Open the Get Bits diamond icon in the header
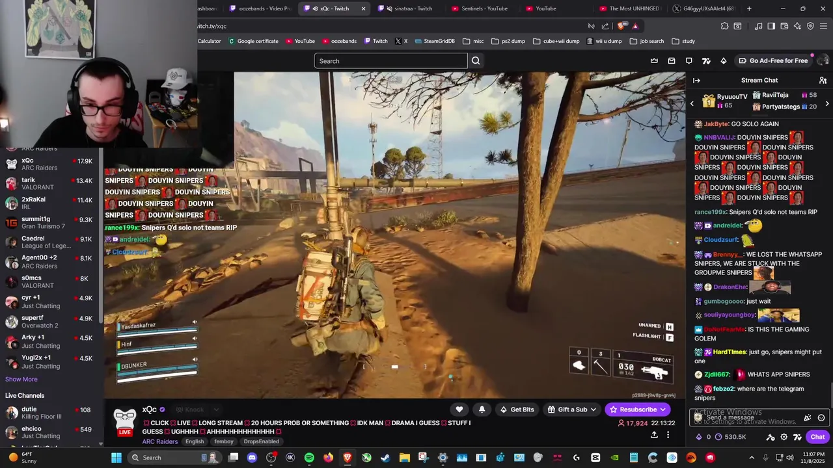 (723, 60)
